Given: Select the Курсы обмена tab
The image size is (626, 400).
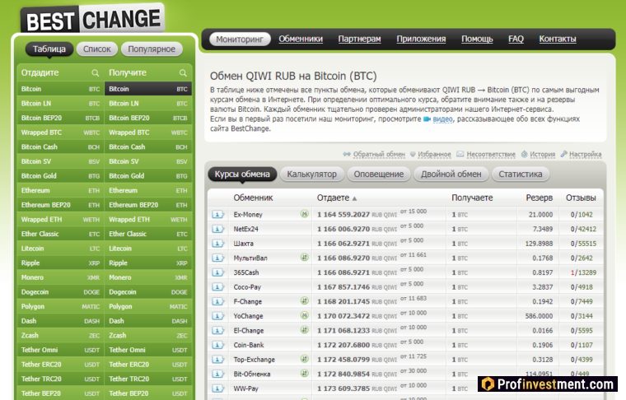Looking at the screenshot, I should click(242, 174).
